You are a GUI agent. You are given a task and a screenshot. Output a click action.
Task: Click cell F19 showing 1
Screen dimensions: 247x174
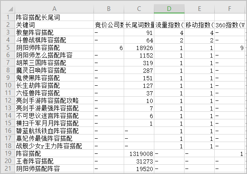[230, 153]
